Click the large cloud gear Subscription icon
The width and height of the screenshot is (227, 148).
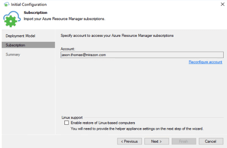pyautogui.click(x=12, y=19)
